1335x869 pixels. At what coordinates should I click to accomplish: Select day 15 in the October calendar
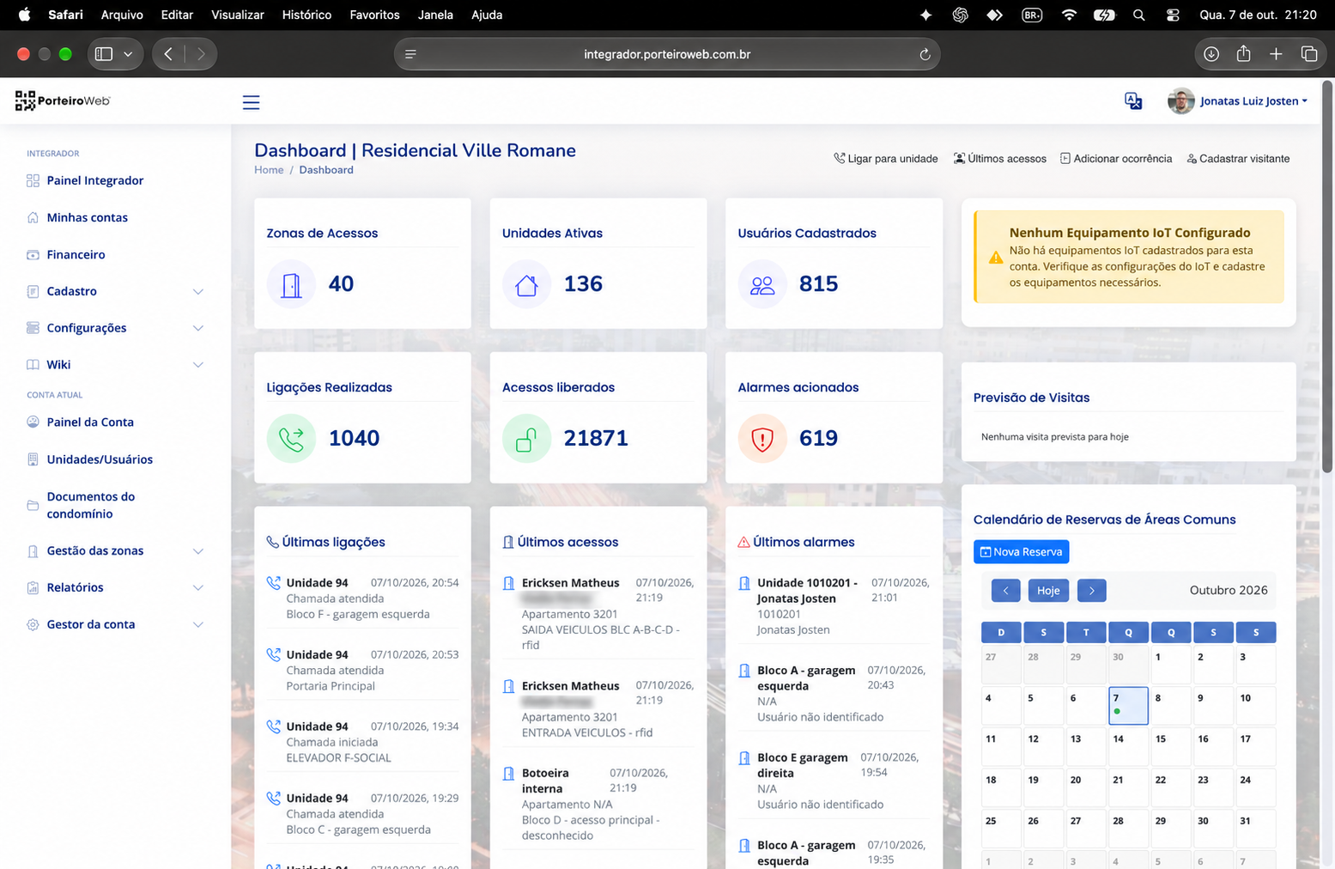pyautogui.click(x=1171, y=746)
